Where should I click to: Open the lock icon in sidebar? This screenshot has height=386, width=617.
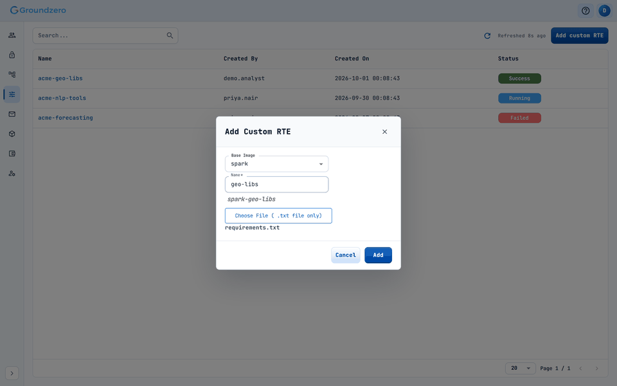pos(12,55)
